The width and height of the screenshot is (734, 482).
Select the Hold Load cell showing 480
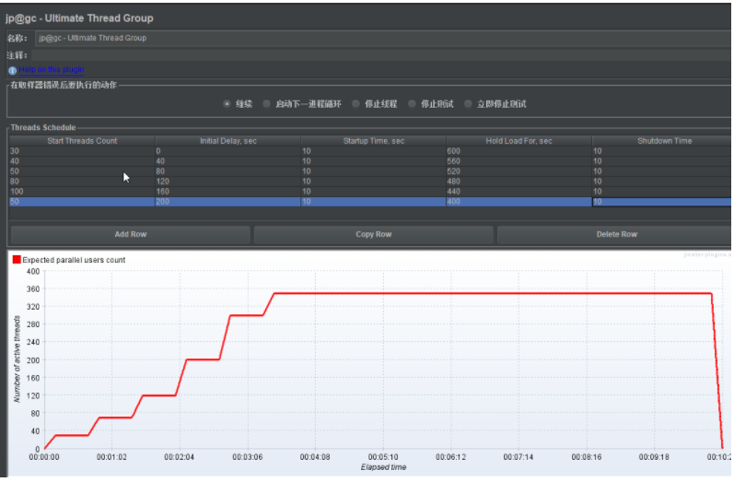pyautogui.click(x=518, y=182)
